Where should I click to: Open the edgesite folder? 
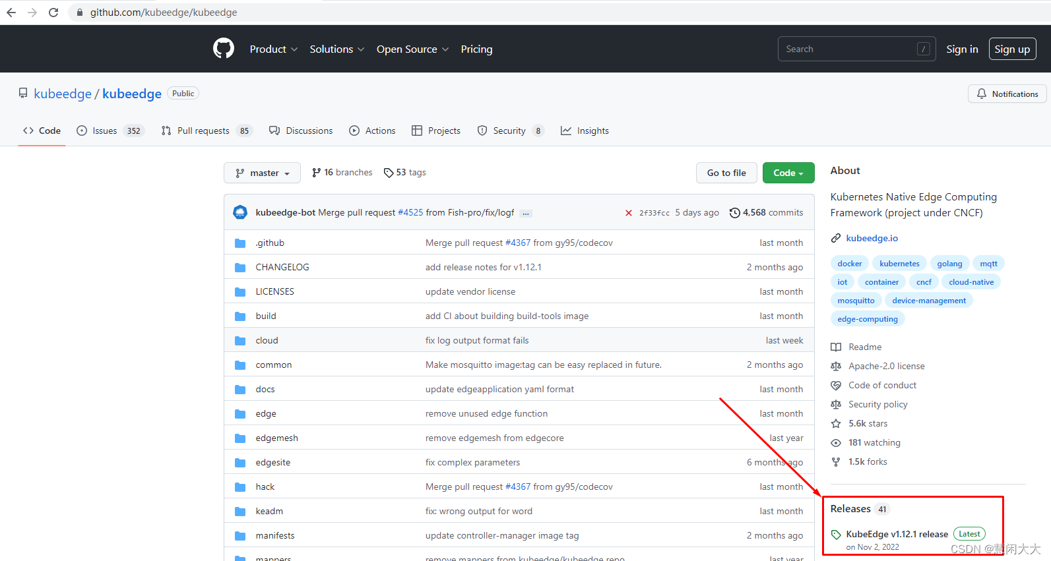(x=272, y=463)
